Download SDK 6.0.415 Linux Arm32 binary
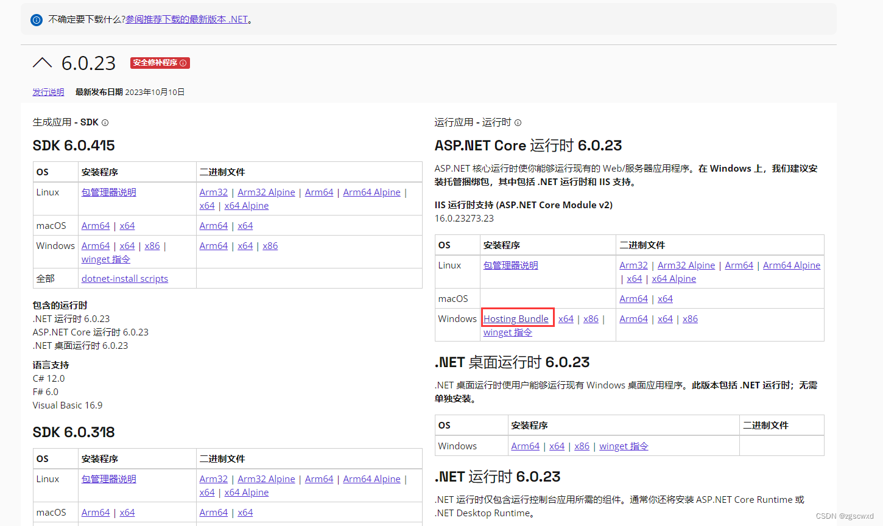Image resolution: width=883 pixels, height=526 pixels. (214, 192)
